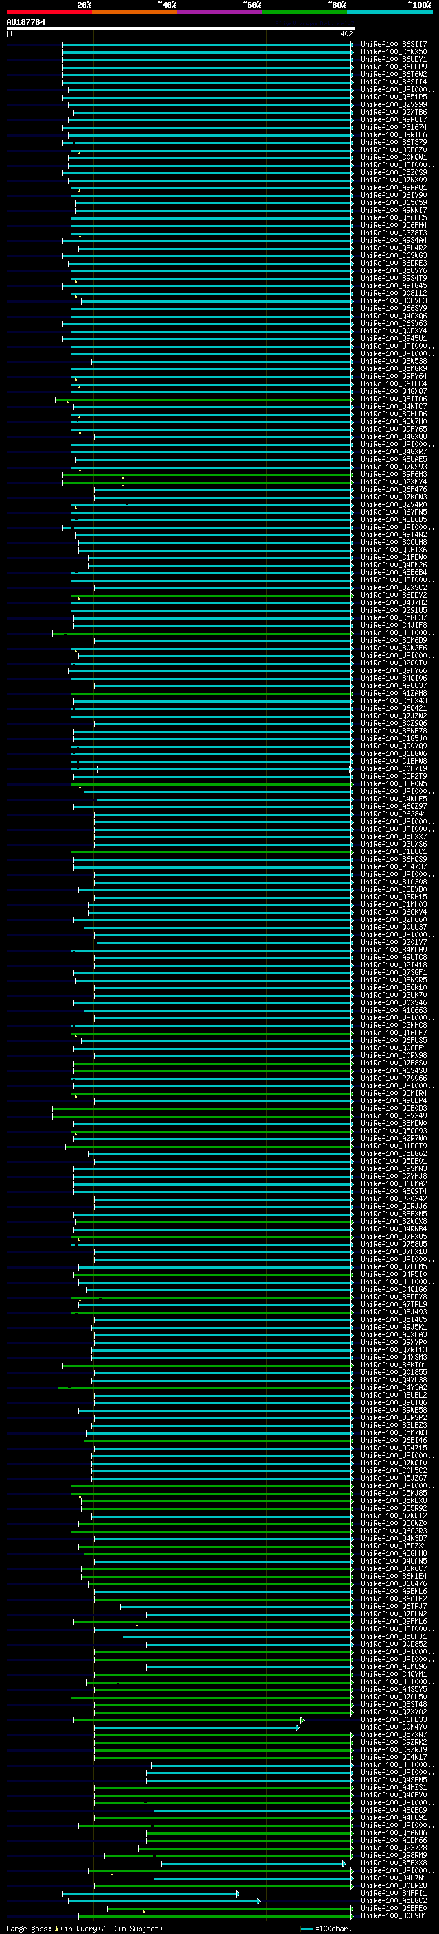Select hit label UniRef100_C0M4Y0

(393, 1727)
